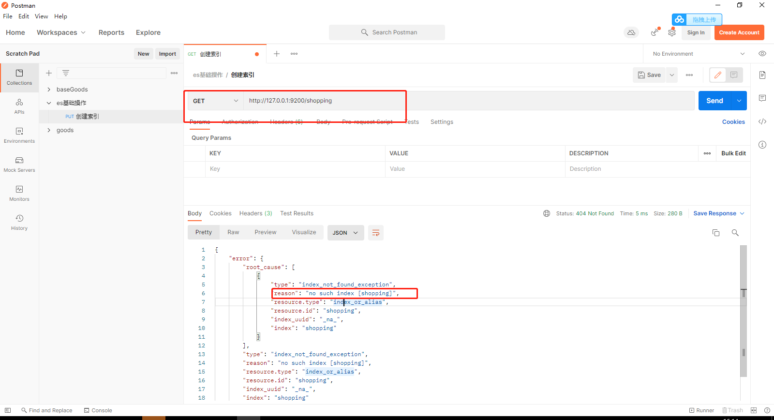Screen dimensions: 774x420
Task: Open collections panel more-options ellipsis
Action: point(174,73)
